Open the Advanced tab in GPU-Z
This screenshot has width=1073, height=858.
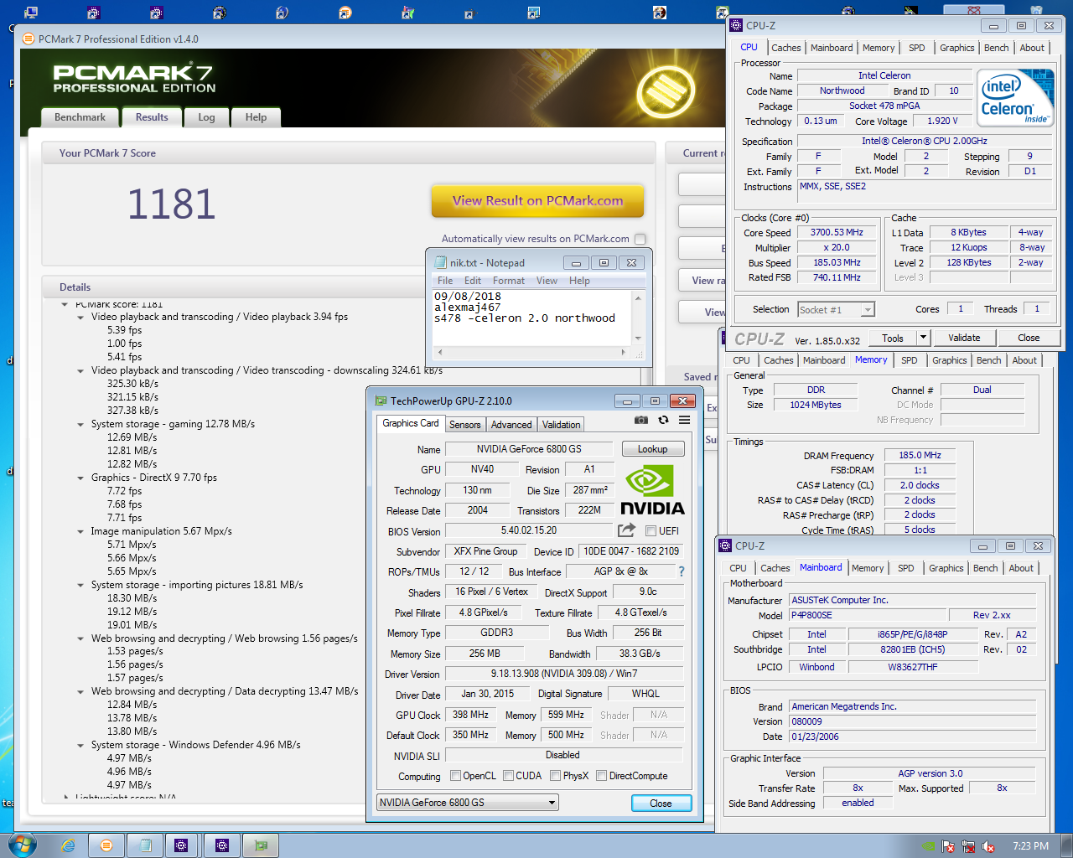(511, 425)
